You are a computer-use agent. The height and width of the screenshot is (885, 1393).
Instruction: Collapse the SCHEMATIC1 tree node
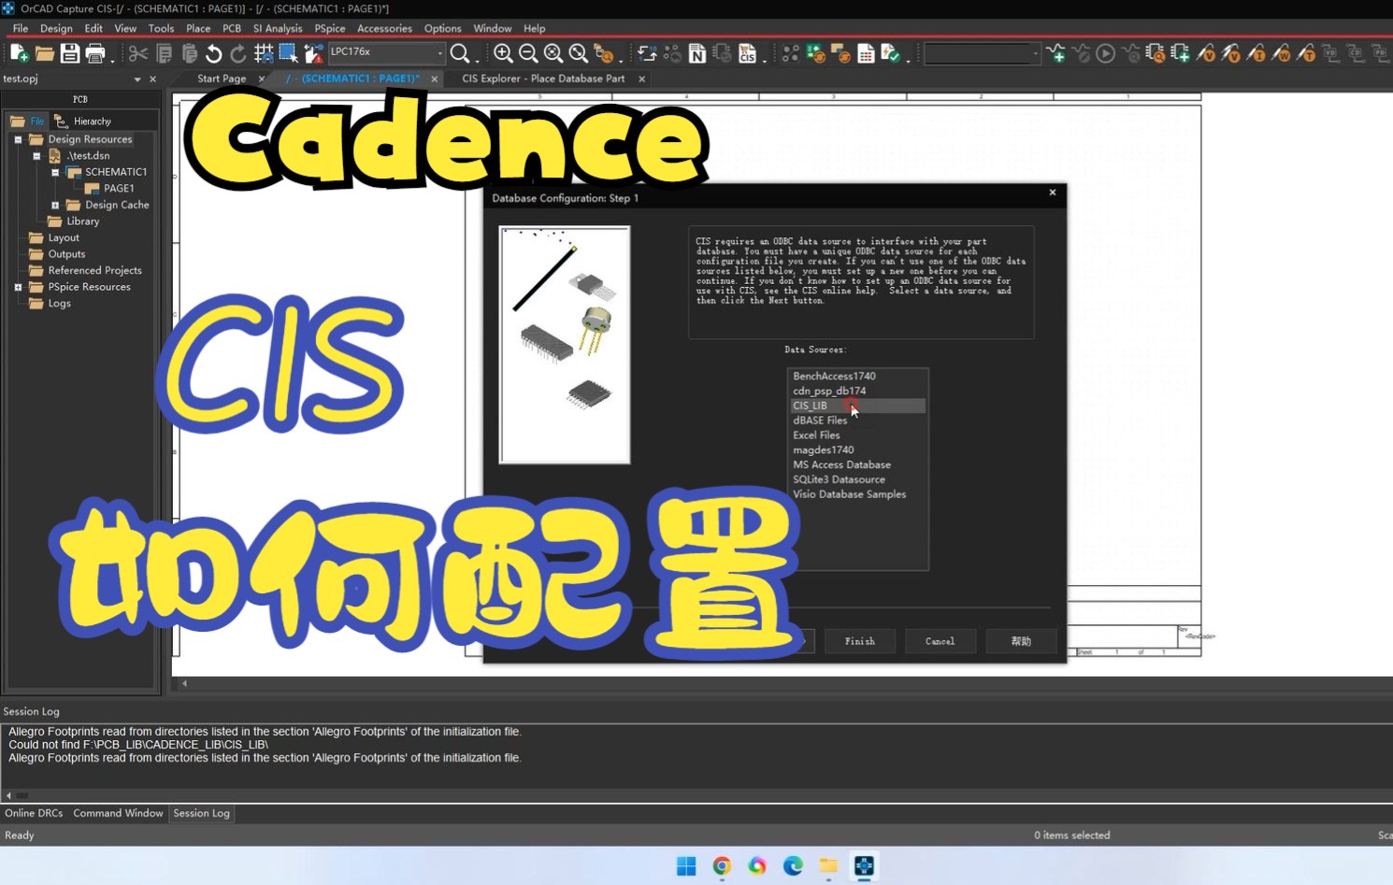pyautogui.click(x=55, y=172)
